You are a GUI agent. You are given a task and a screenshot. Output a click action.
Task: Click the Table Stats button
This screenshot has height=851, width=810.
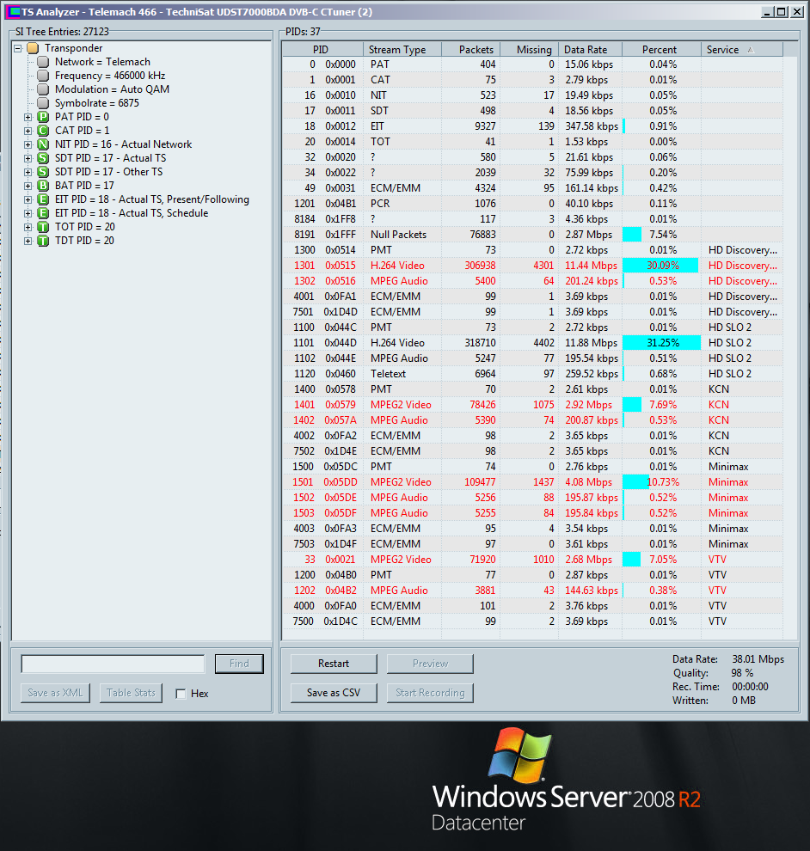(131, 693)
